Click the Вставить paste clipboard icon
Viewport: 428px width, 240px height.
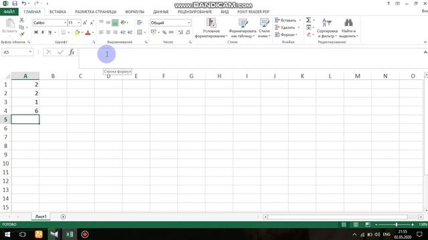click(x=10, y=23)
